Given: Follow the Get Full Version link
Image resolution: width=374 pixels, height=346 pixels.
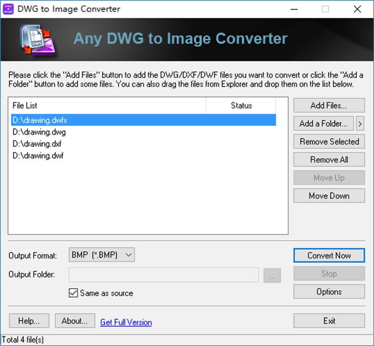Looking at the screenshot, I should tap(126, 322).
